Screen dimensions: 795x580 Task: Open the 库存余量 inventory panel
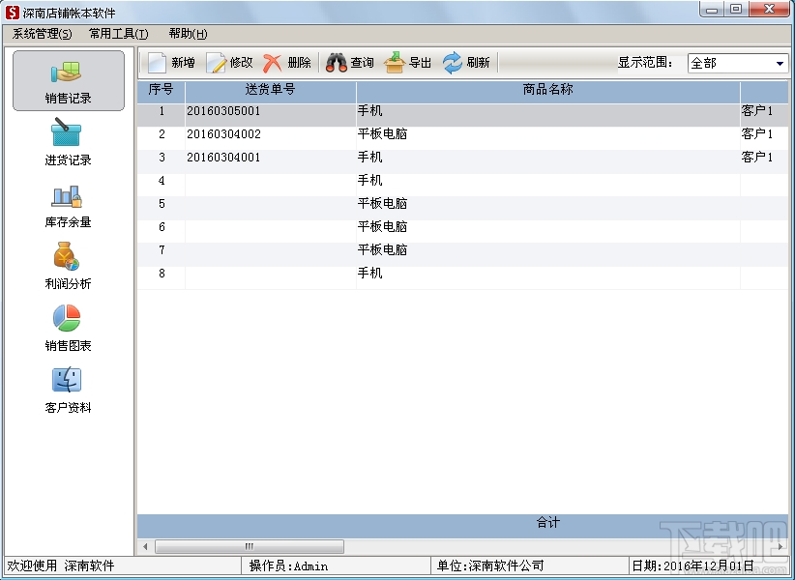point(69,206)
